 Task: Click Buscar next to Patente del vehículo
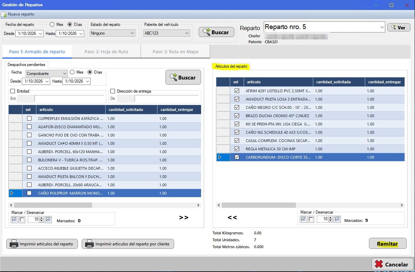pyautogui.click(x=216, y=32)
